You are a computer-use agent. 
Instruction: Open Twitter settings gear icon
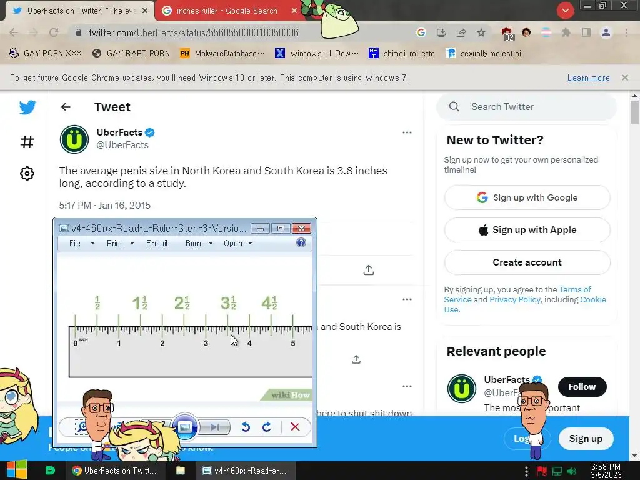(27, 174)
